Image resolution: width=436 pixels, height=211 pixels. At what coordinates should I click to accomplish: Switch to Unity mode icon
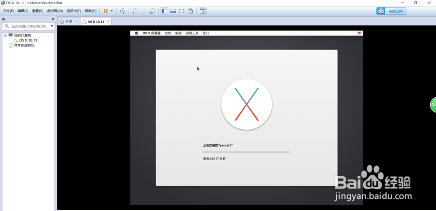point(191,11)
